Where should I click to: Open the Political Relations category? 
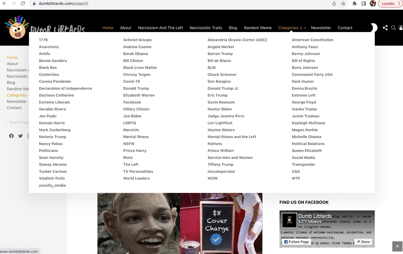coord(308,144)
